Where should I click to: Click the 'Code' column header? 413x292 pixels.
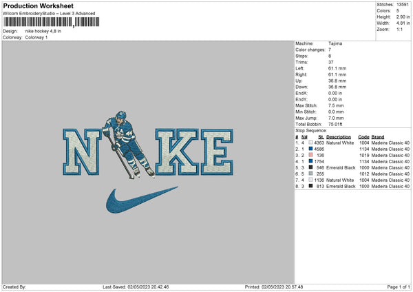[x=363, y=137]
